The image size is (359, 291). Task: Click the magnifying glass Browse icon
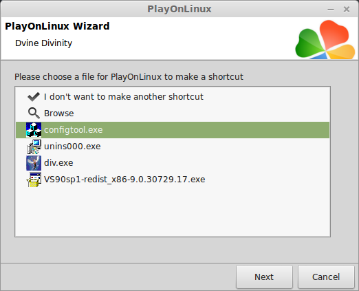click(x=34, y=114)
